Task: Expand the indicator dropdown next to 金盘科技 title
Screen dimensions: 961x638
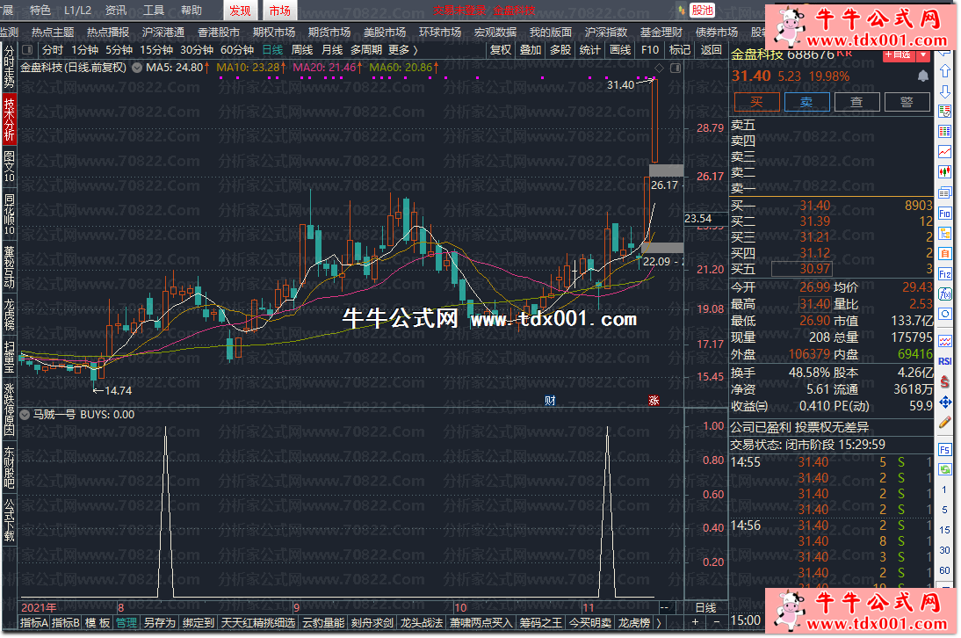Action: pos(136,68)
